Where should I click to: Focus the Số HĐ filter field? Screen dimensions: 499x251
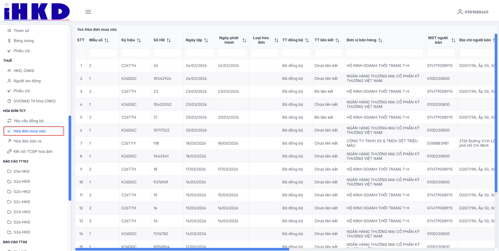point(168,53)
